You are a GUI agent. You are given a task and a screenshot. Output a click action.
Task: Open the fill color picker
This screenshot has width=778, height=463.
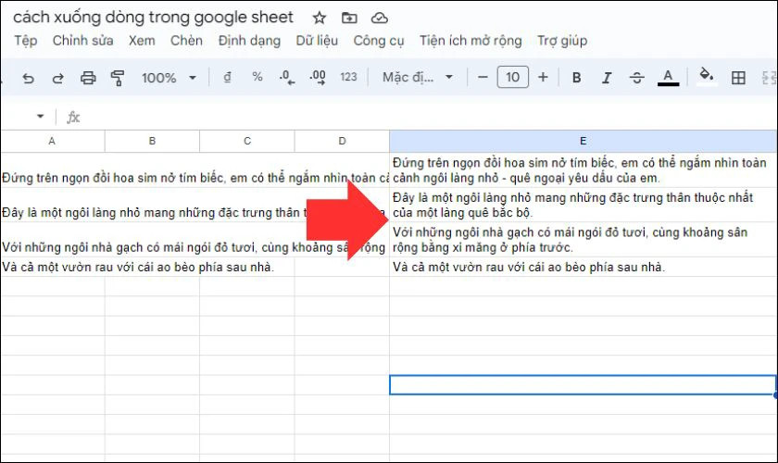[x=707, y=78]
